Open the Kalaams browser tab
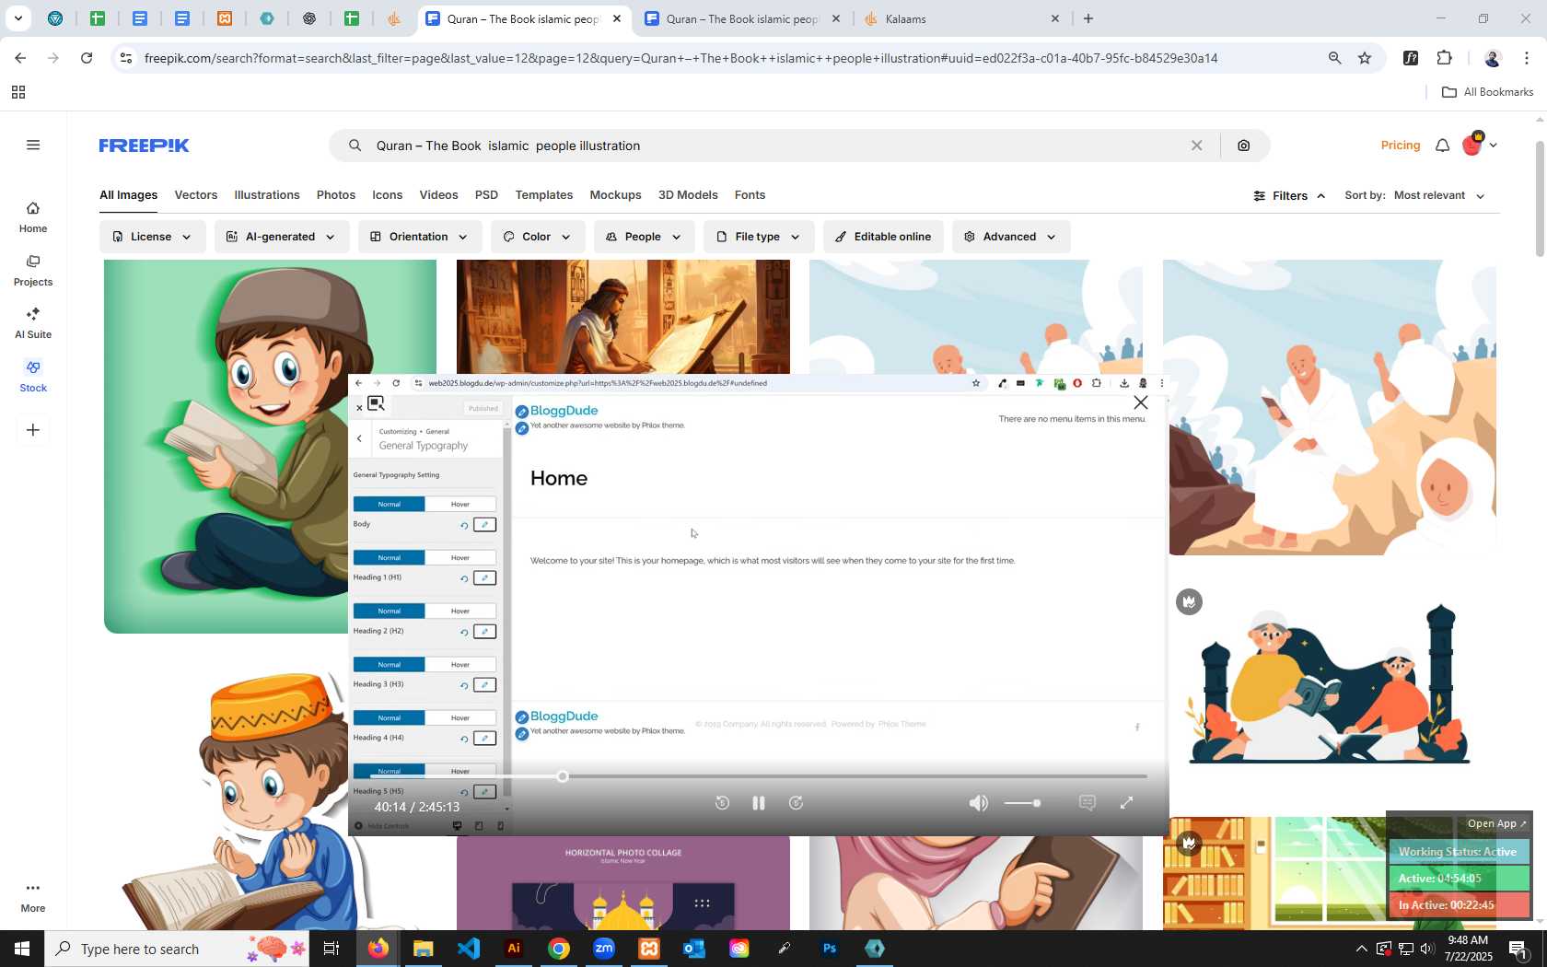1547x967 pixels. pos(960,18)
